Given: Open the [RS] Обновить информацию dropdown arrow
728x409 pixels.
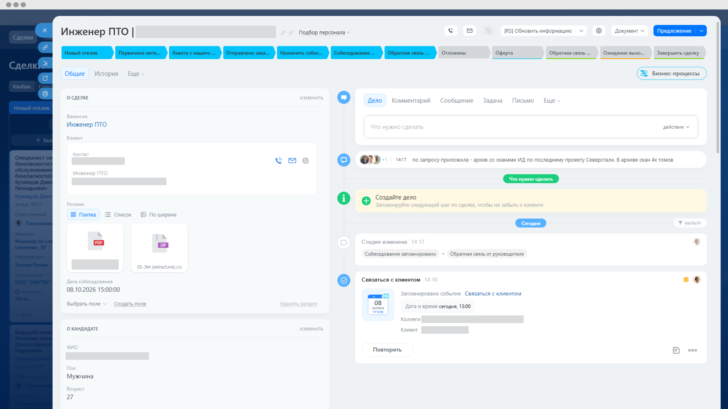Looking at the screenshot, I should click(581, 31).
